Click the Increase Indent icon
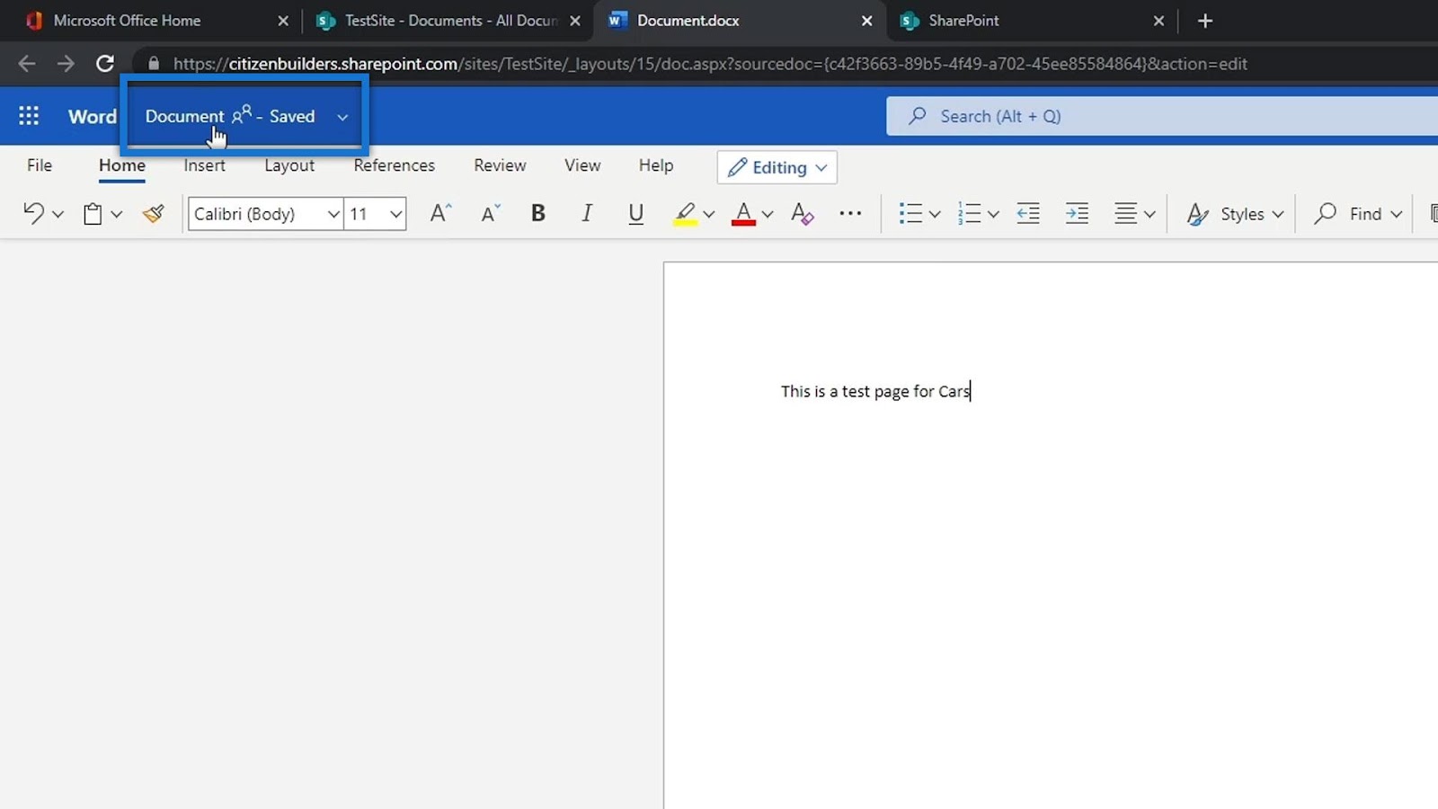 tap(1076, 213)
